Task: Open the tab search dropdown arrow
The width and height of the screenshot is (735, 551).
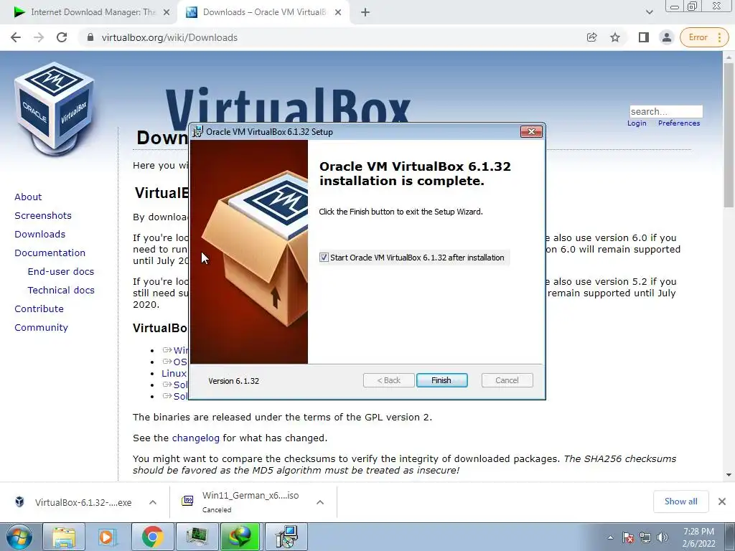Action: [x=649, y=12]
